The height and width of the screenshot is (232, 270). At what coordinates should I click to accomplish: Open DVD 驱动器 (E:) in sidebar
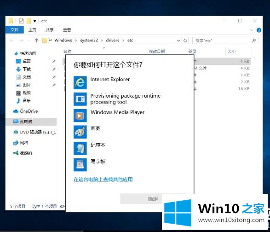[x=38, y=132]
